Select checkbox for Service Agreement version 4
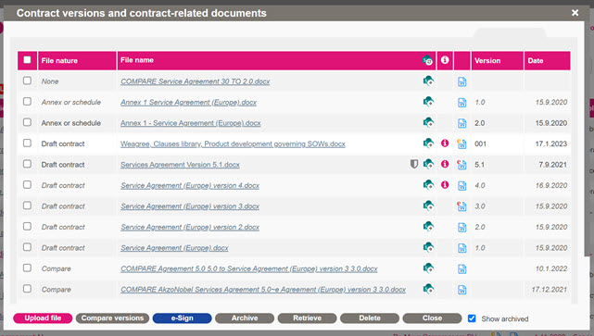594x336 pixels. tap(27, 184)
